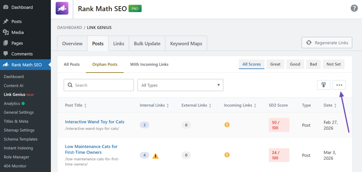
Task: Click the export download icon button
Action: pyautogui.click(x=323, y=85)
